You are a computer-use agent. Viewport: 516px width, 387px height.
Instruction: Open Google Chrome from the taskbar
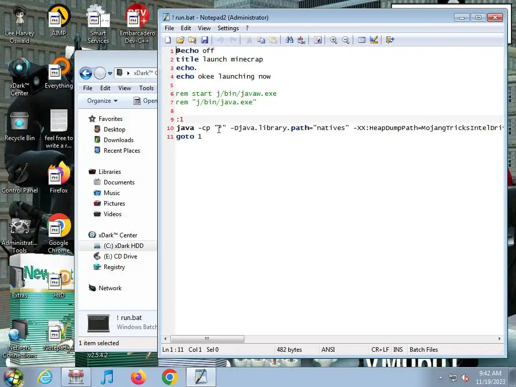pyautogui.click(x=169, y=377)
